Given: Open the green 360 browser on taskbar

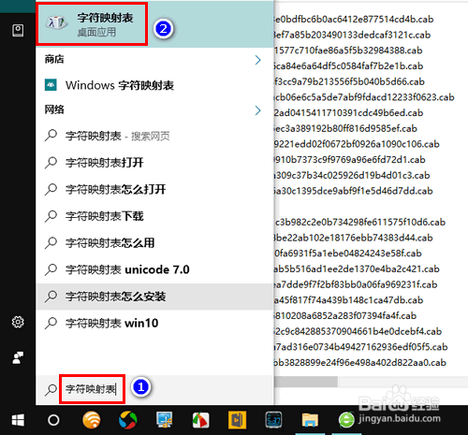Looking at the screenshot, I should (346, 420).
